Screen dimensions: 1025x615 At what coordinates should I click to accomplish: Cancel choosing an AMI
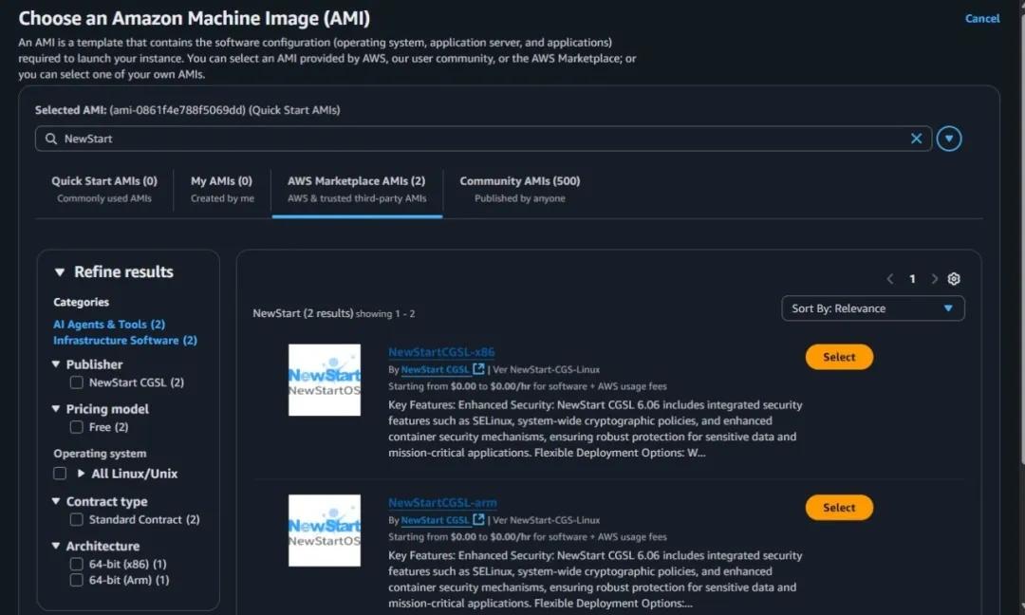click(x=982, y=18)
